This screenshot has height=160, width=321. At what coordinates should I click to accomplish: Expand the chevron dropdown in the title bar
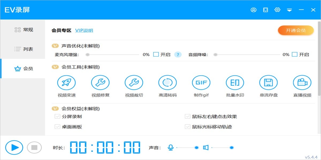tap(289, 10)
